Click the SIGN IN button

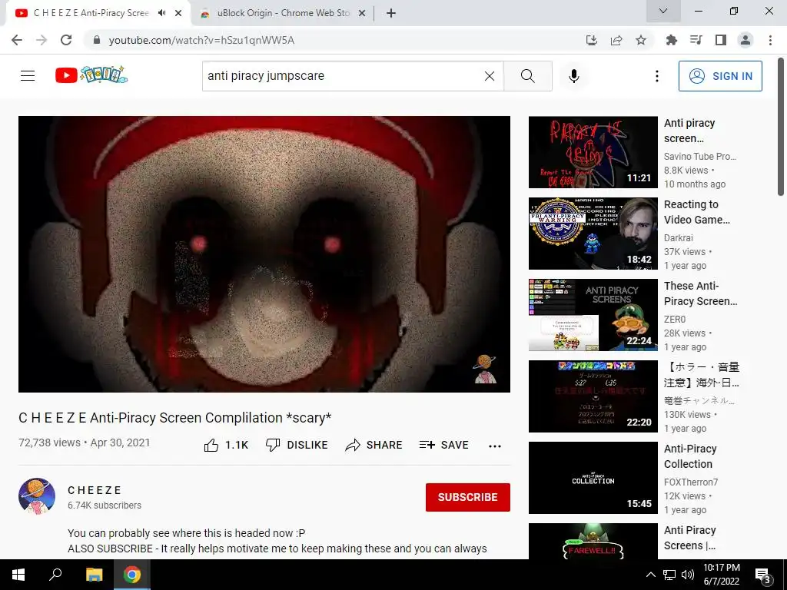[720, 76]
